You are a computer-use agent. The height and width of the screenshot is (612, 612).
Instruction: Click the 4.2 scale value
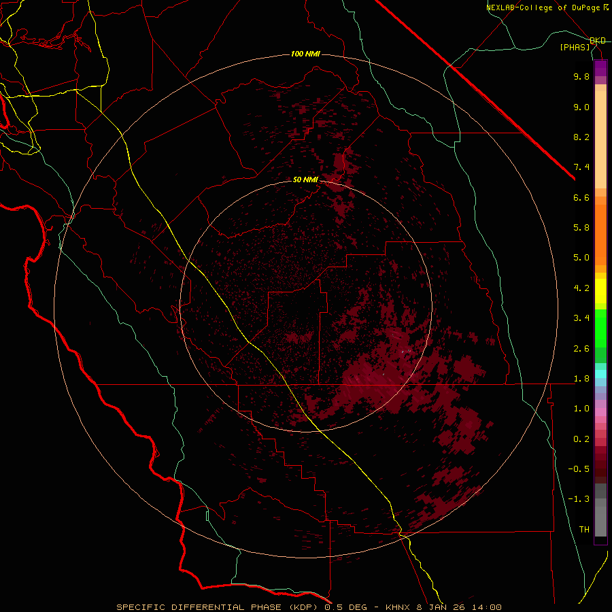[x=581, y=288]
